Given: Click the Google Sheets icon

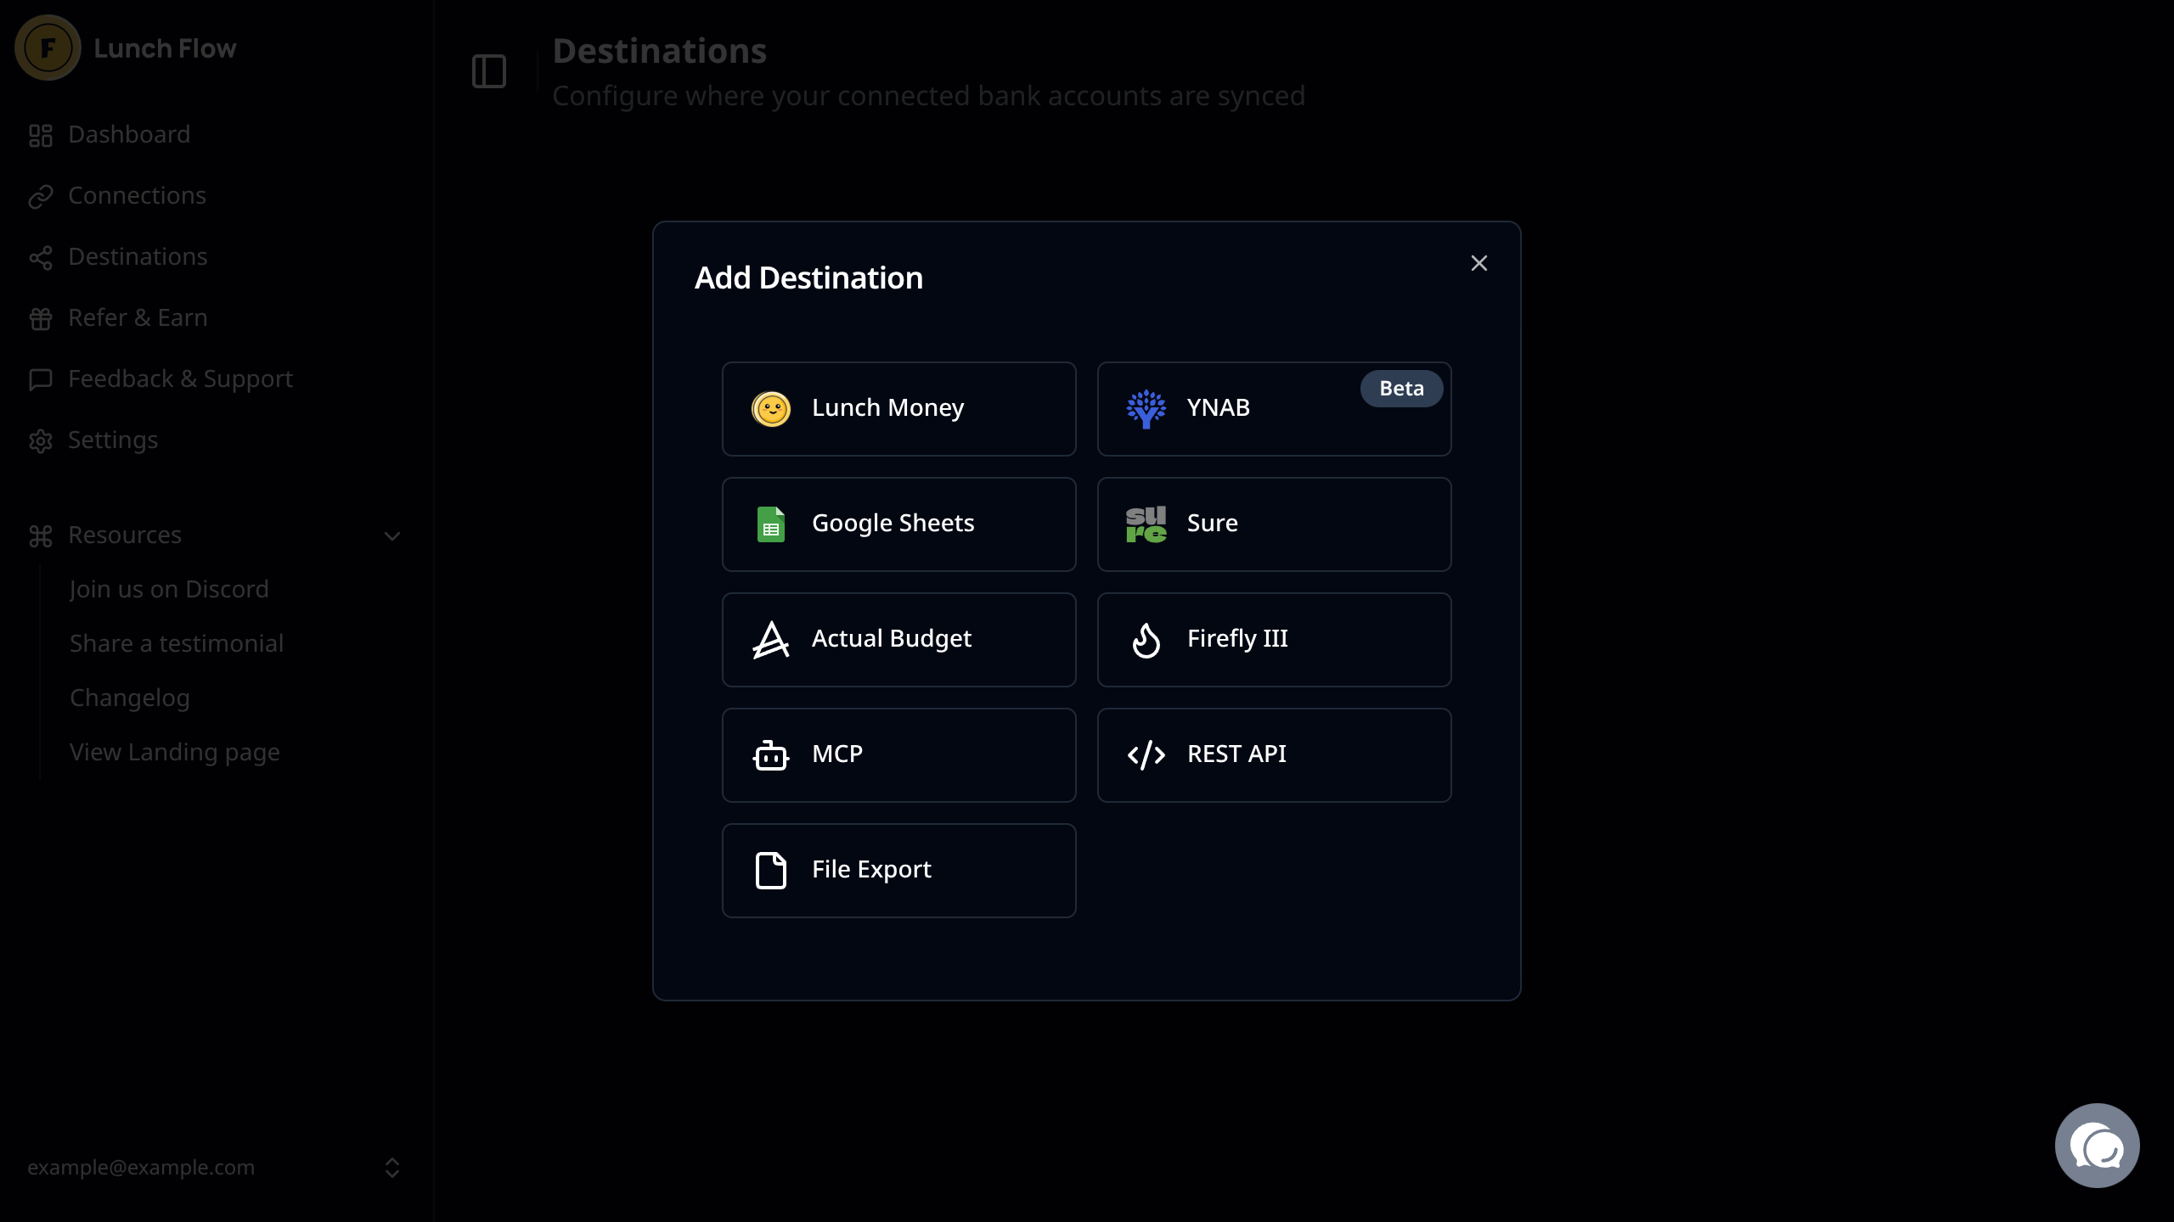Looking at the screenshot, I should click(771, 524).
